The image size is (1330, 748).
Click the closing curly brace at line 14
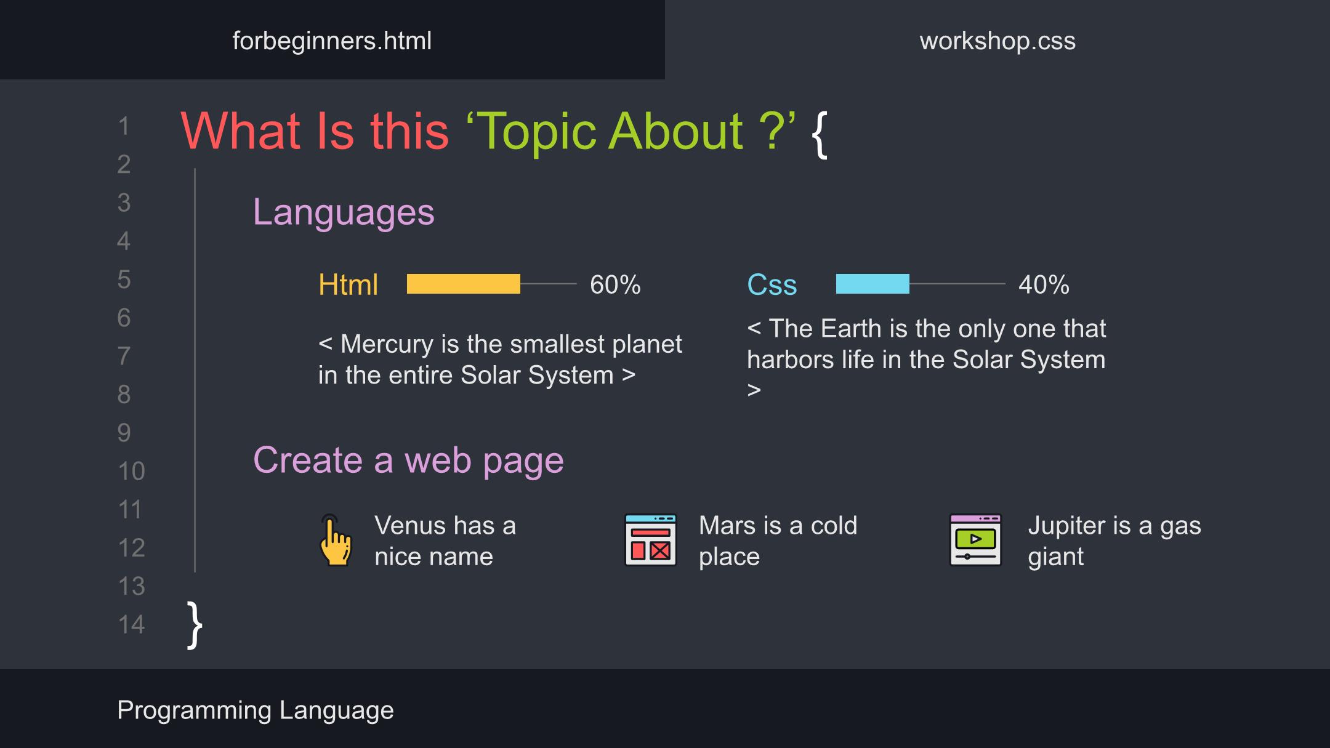195,625
